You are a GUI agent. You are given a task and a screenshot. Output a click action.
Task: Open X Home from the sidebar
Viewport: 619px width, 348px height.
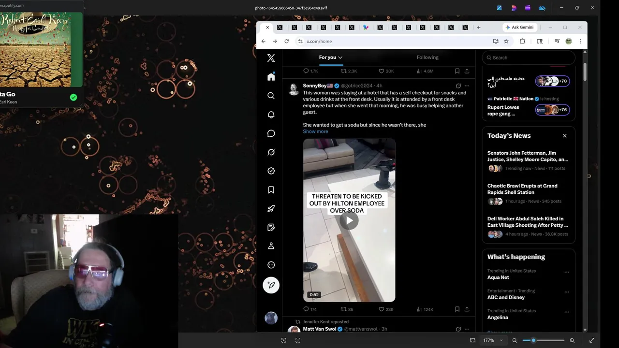pos(271,77)
